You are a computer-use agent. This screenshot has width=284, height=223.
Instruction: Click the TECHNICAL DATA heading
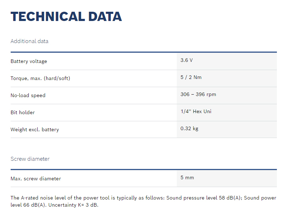(66, 16)
